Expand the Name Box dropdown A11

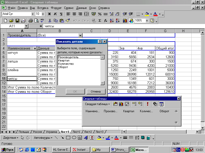(26, 26)
